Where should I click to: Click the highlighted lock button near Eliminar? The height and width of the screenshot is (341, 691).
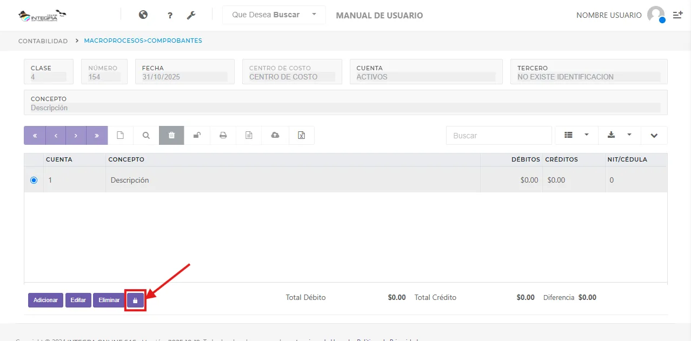tap(135, 300)
